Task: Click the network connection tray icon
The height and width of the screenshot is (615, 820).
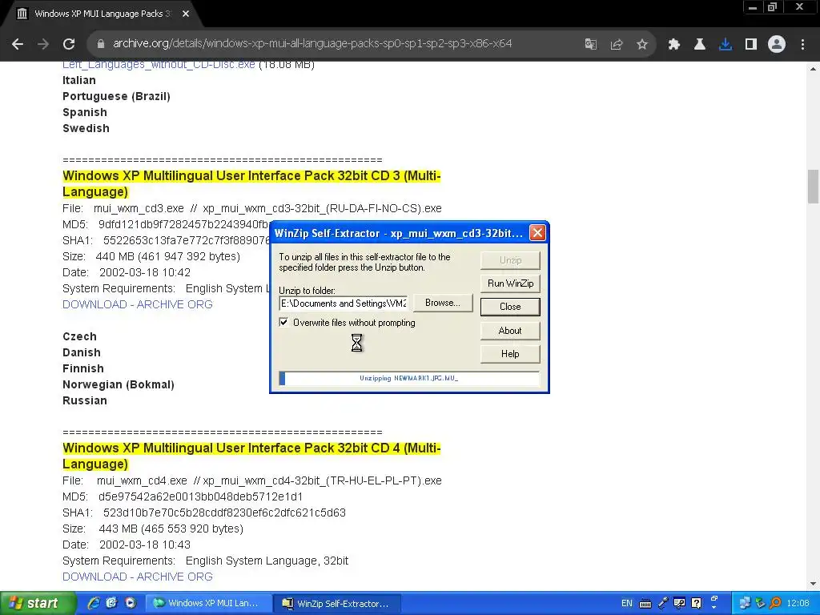Action: coord(744,603)
